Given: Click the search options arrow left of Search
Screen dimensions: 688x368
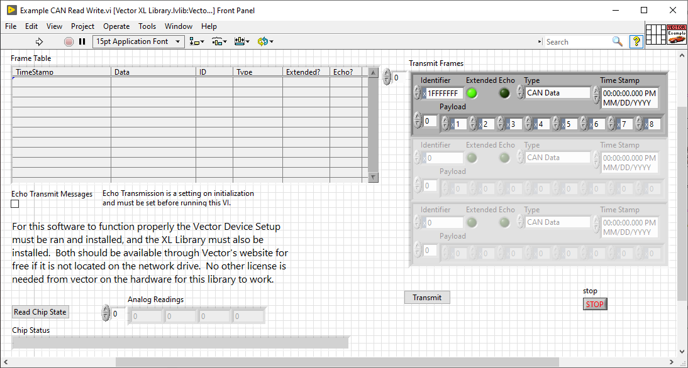Looking at the screenshot, I should 540,41.
